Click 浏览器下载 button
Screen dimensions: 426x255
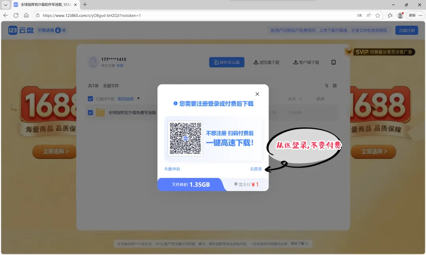266,62
